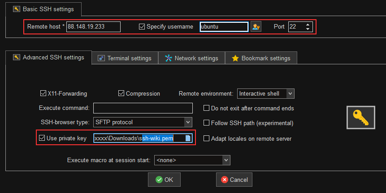Viewport: 386px width, 193px height.
Task: Click the wrench icon on Basic SSH settings
Action: pos(17,8)
